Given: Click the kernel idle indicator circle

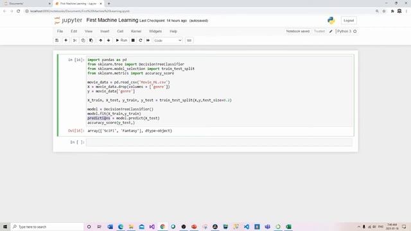Looking at the screenshot, I should (x=355, y=31).
